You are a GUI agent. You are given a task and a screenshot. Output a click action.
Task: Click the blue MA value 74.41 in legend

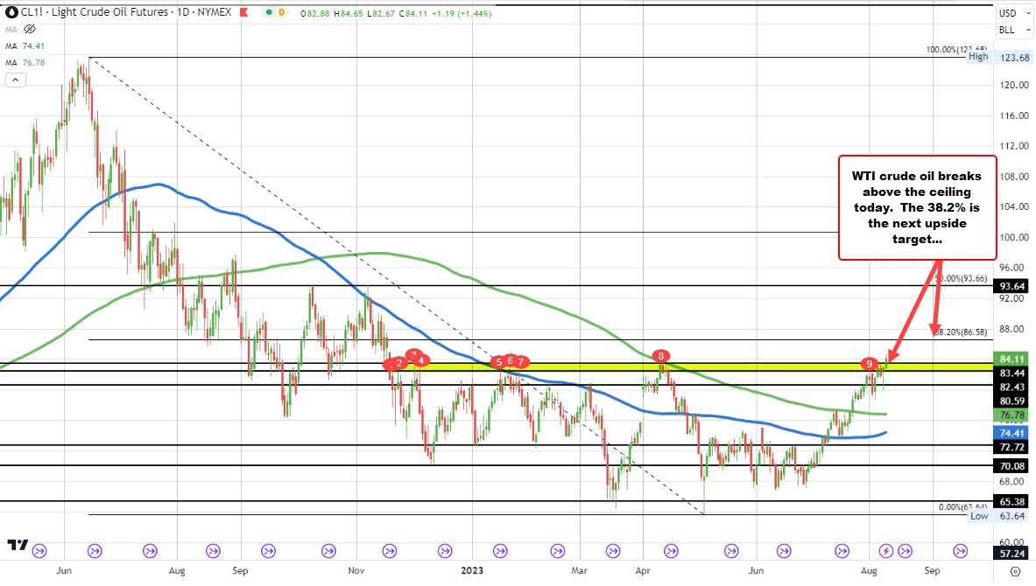pos(35,45)
